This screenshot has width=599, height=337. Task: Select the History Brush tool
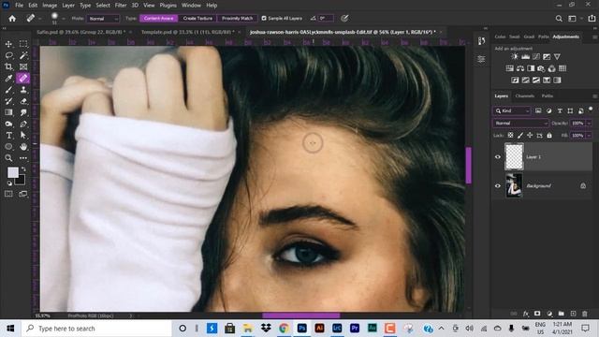coord(8,101)
